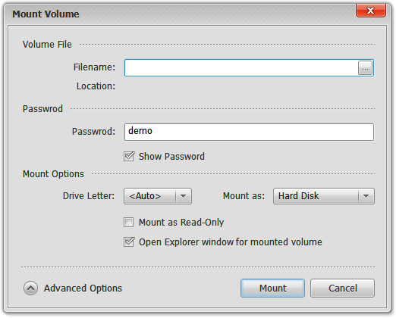Collapse Advanced Options with the chevron icon
This screenshot has height=318, width=396.
[x=31, y=288]
